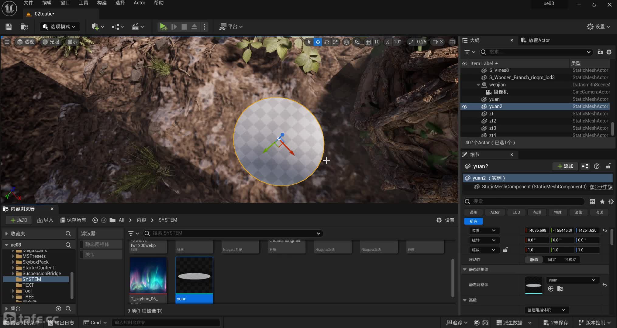Toggle scale snapping icon
The width and height of the screenshot is (617, 328).
411,42
